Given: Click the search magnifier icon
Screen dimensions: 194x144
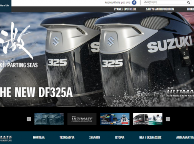Looking at the screenshot, I should pos(188,2).
